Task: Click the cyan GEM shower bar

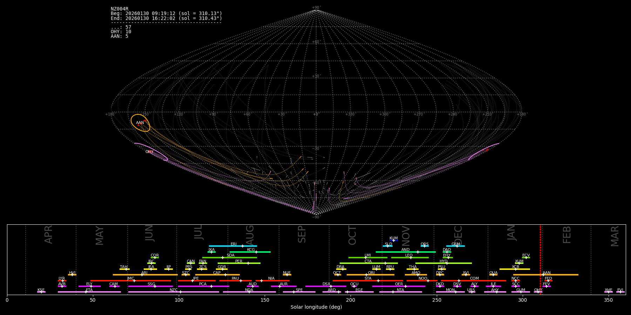Action: 455,246
